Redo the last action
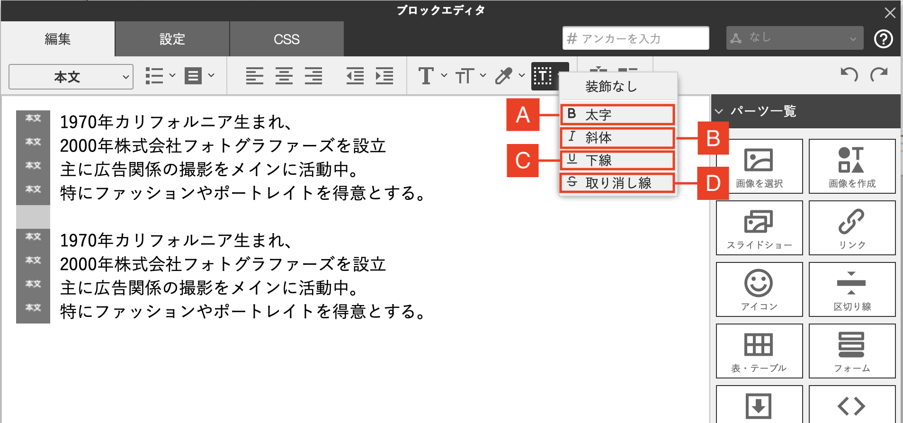The image size is (903, 423). 879,74
